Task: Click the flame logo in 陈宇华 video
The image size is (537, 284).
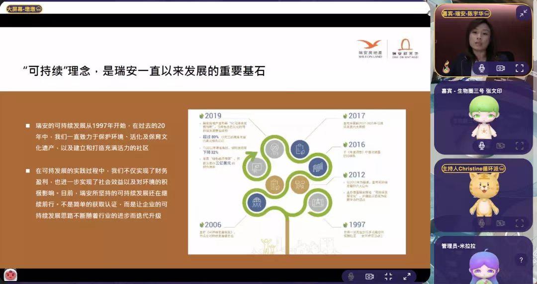Action: coord(446,67)
